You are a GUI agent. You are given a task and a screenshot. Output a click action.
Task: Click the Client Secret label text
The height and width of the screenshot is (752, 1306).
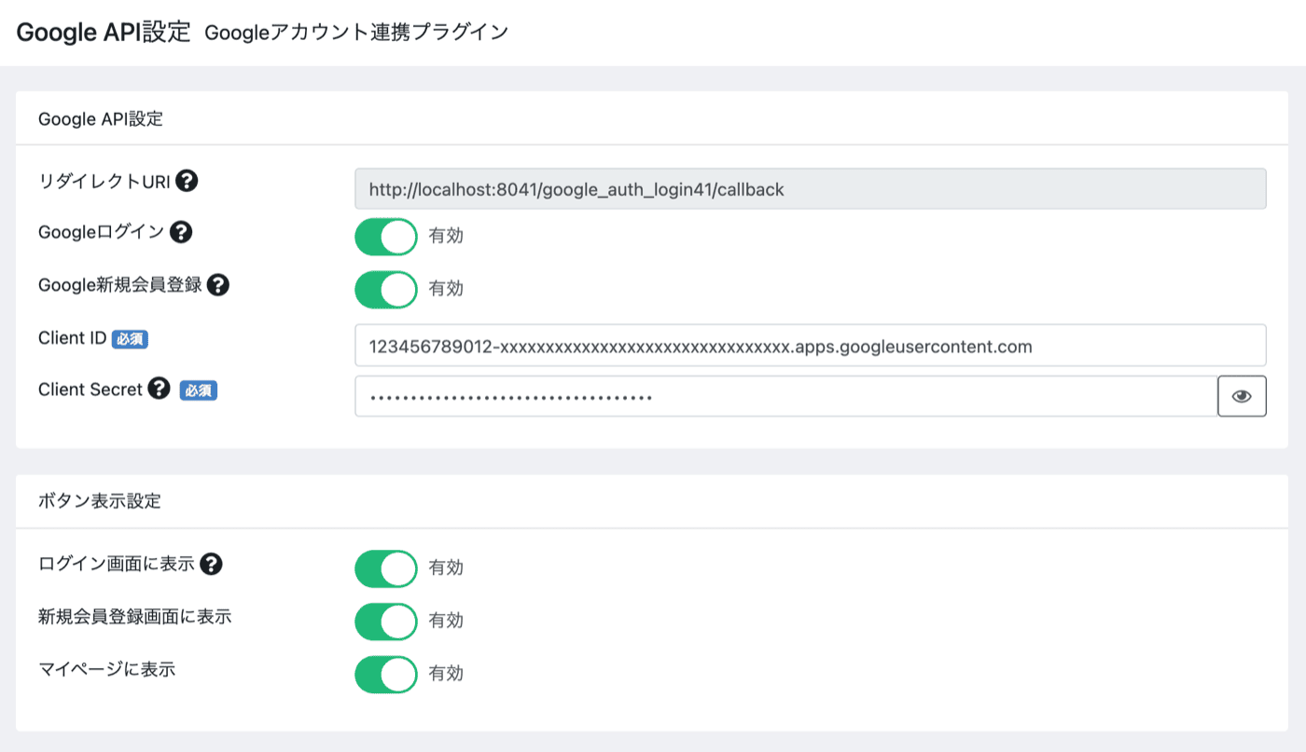90,390
